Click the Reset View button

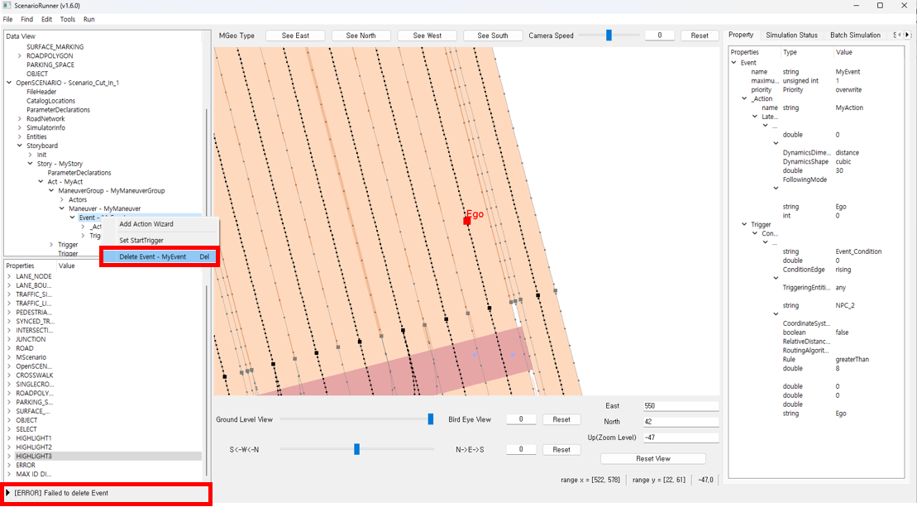(652, 458)
